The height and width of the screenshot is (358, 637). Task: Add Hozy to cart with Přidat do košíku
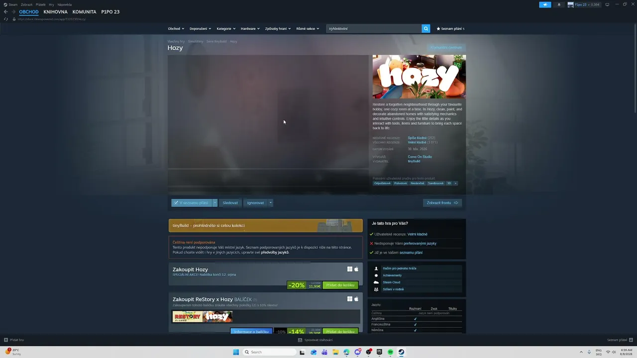tap(340, 285)
